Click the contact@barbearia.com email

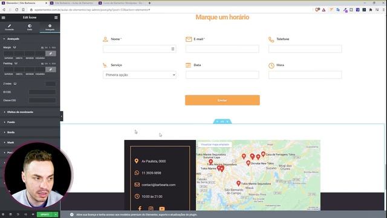click(x=158, y=185)
